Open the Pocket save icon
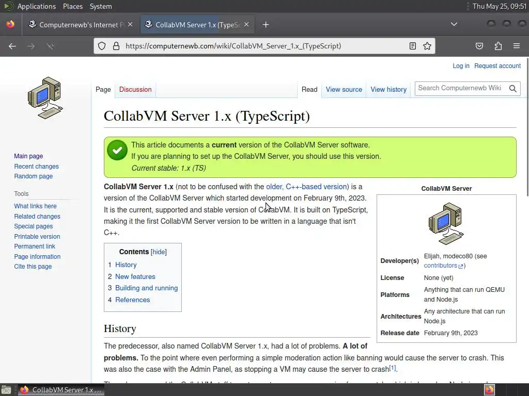 pyautogui.click(x=479, y=46)
